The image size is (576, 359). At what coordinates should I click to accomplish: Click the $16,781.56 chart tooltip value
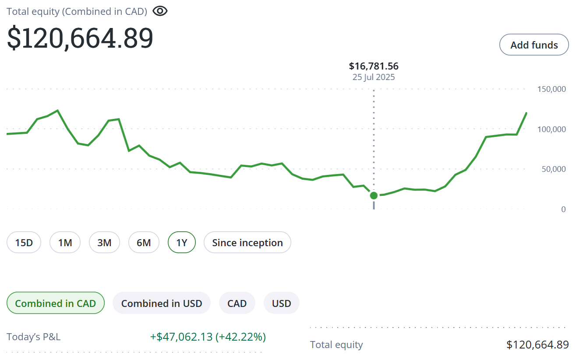pyautogui.click(x=374, y=66)
